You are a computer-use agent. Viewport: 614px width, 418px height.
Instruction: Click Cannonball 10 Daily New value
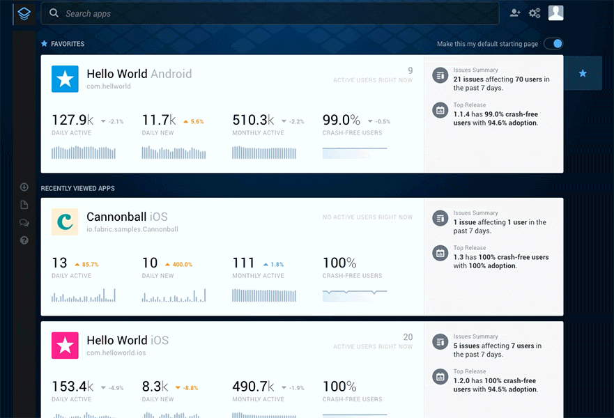point(150,263)
